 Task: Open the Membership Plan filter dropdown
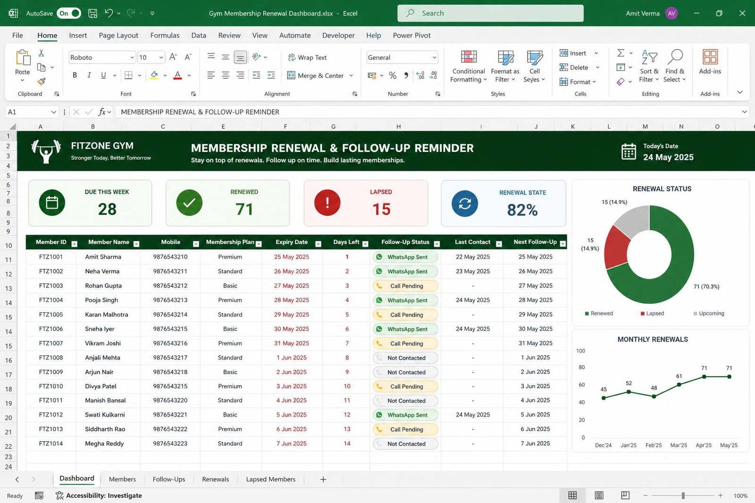(x=259, y=244)
